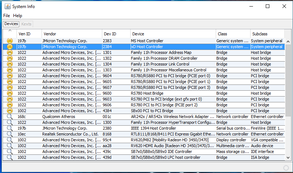Sort table by Dev ID column
This screenshot has height=173, width=293.
116,34
